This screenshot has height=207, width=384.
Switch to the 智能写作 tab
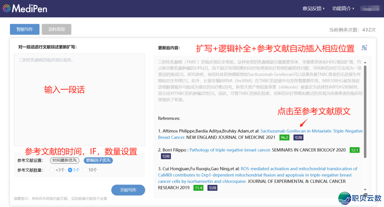point(25,29)
